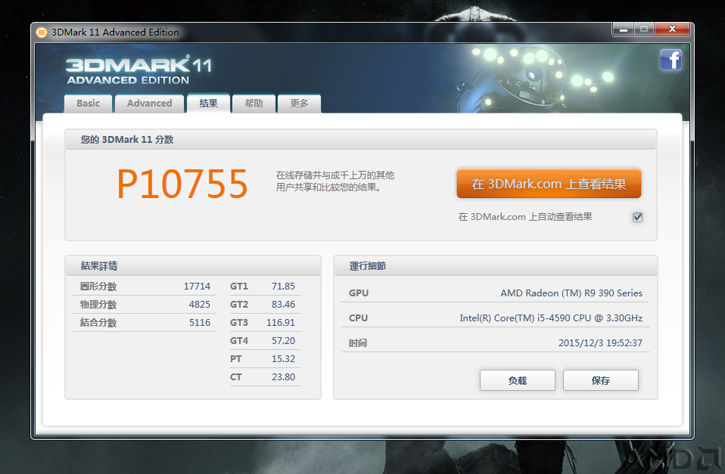Switch to the Basic tab

click(89, 104)
